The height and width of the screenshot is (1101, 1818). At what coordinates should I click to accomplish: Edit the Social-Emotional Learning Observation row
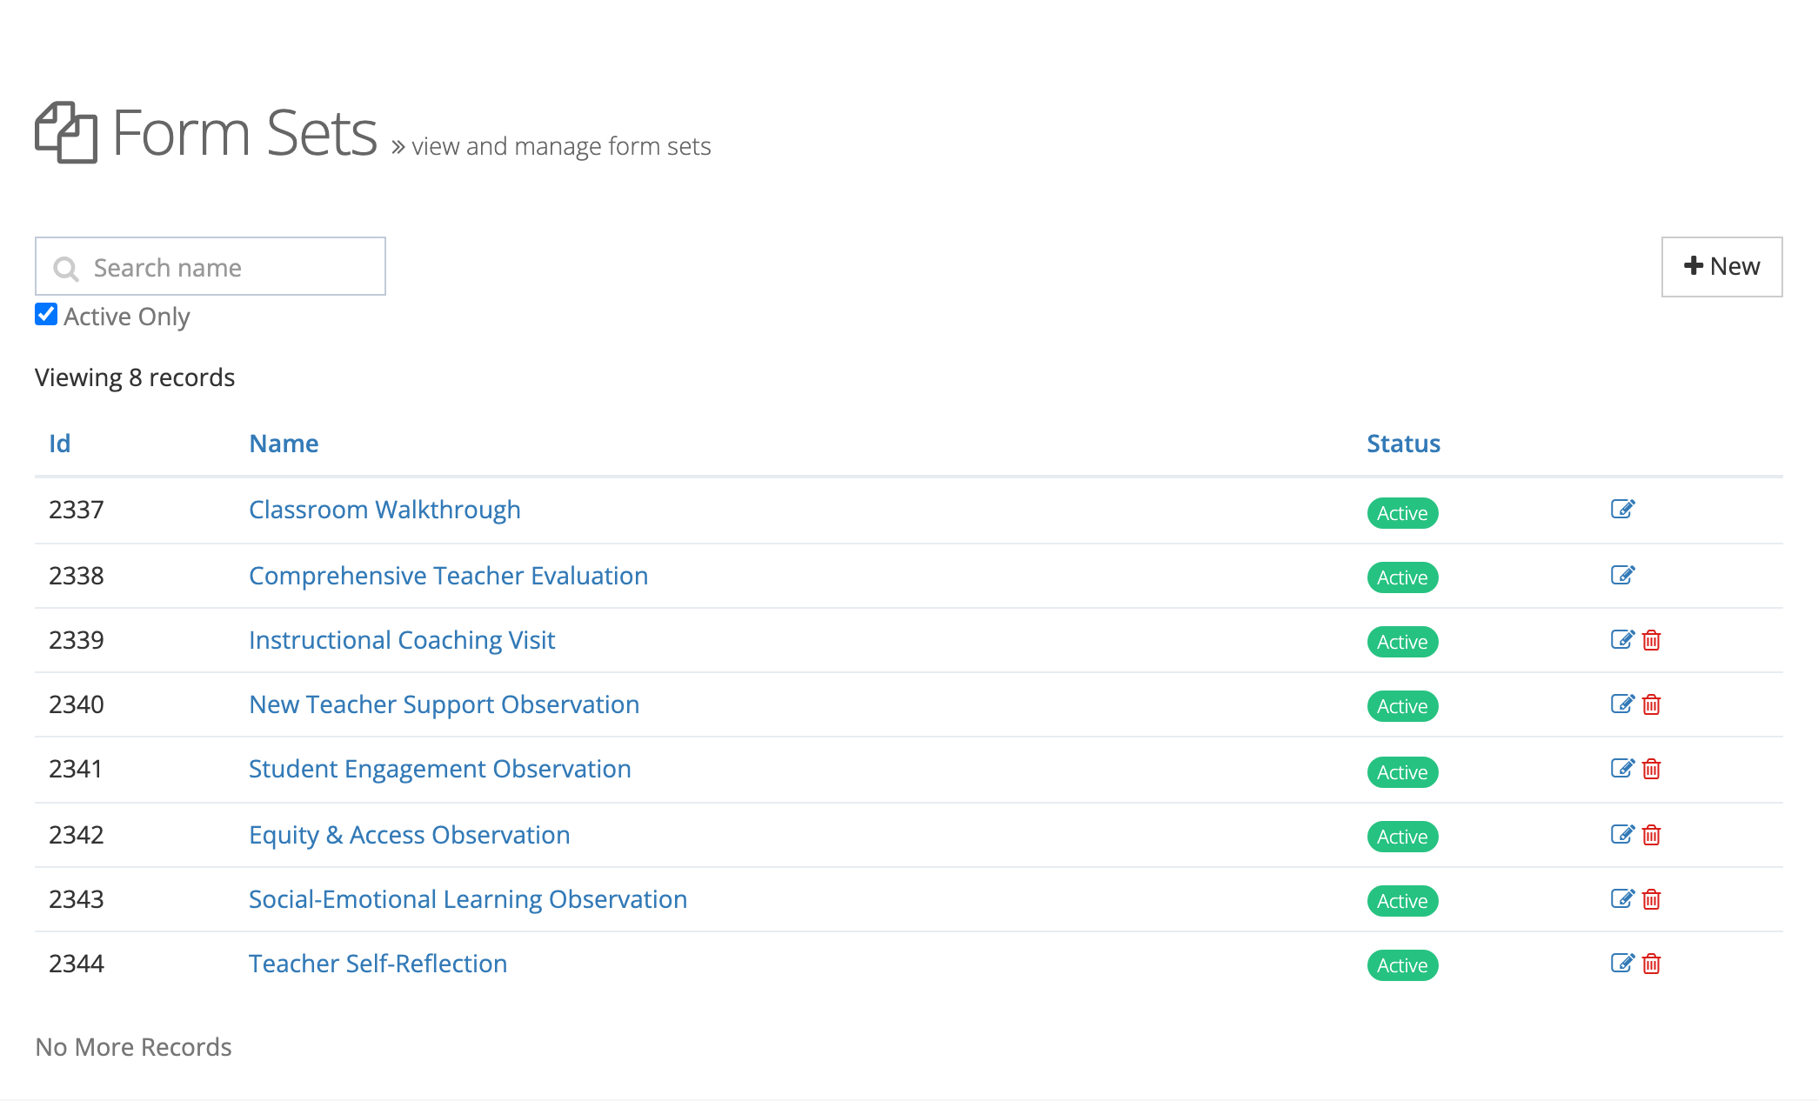(x=1622, y=899)
